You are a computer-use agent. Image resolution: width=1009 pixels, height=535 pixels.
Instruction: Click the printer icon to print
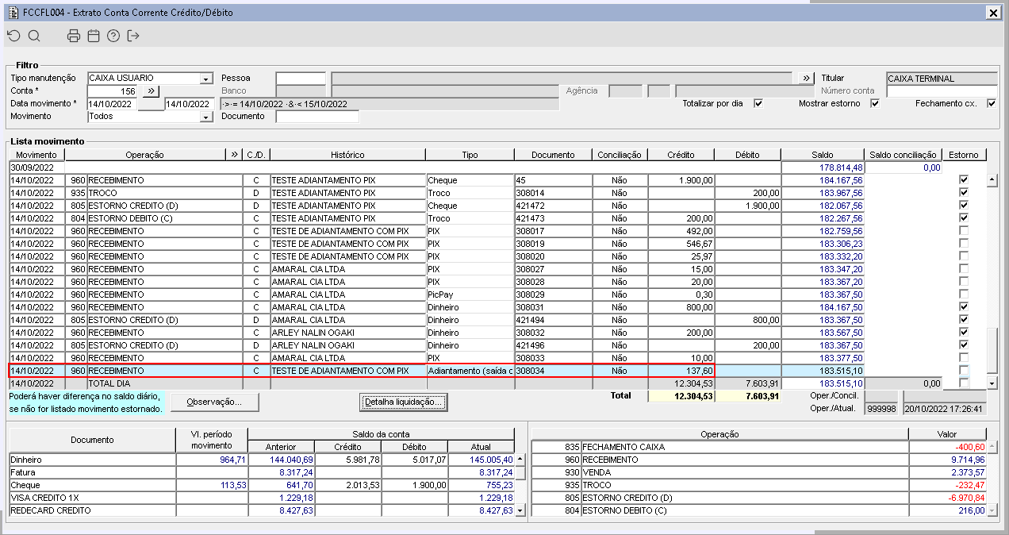tap(74, 36)
